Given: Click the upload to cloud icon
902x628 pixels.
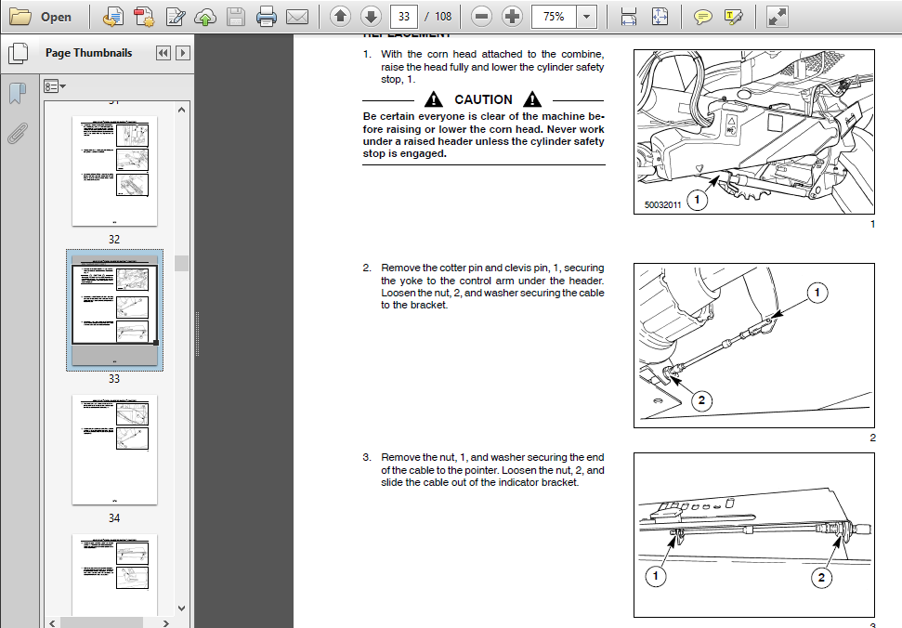Looking at the screenshot, I should click(205, 17).
